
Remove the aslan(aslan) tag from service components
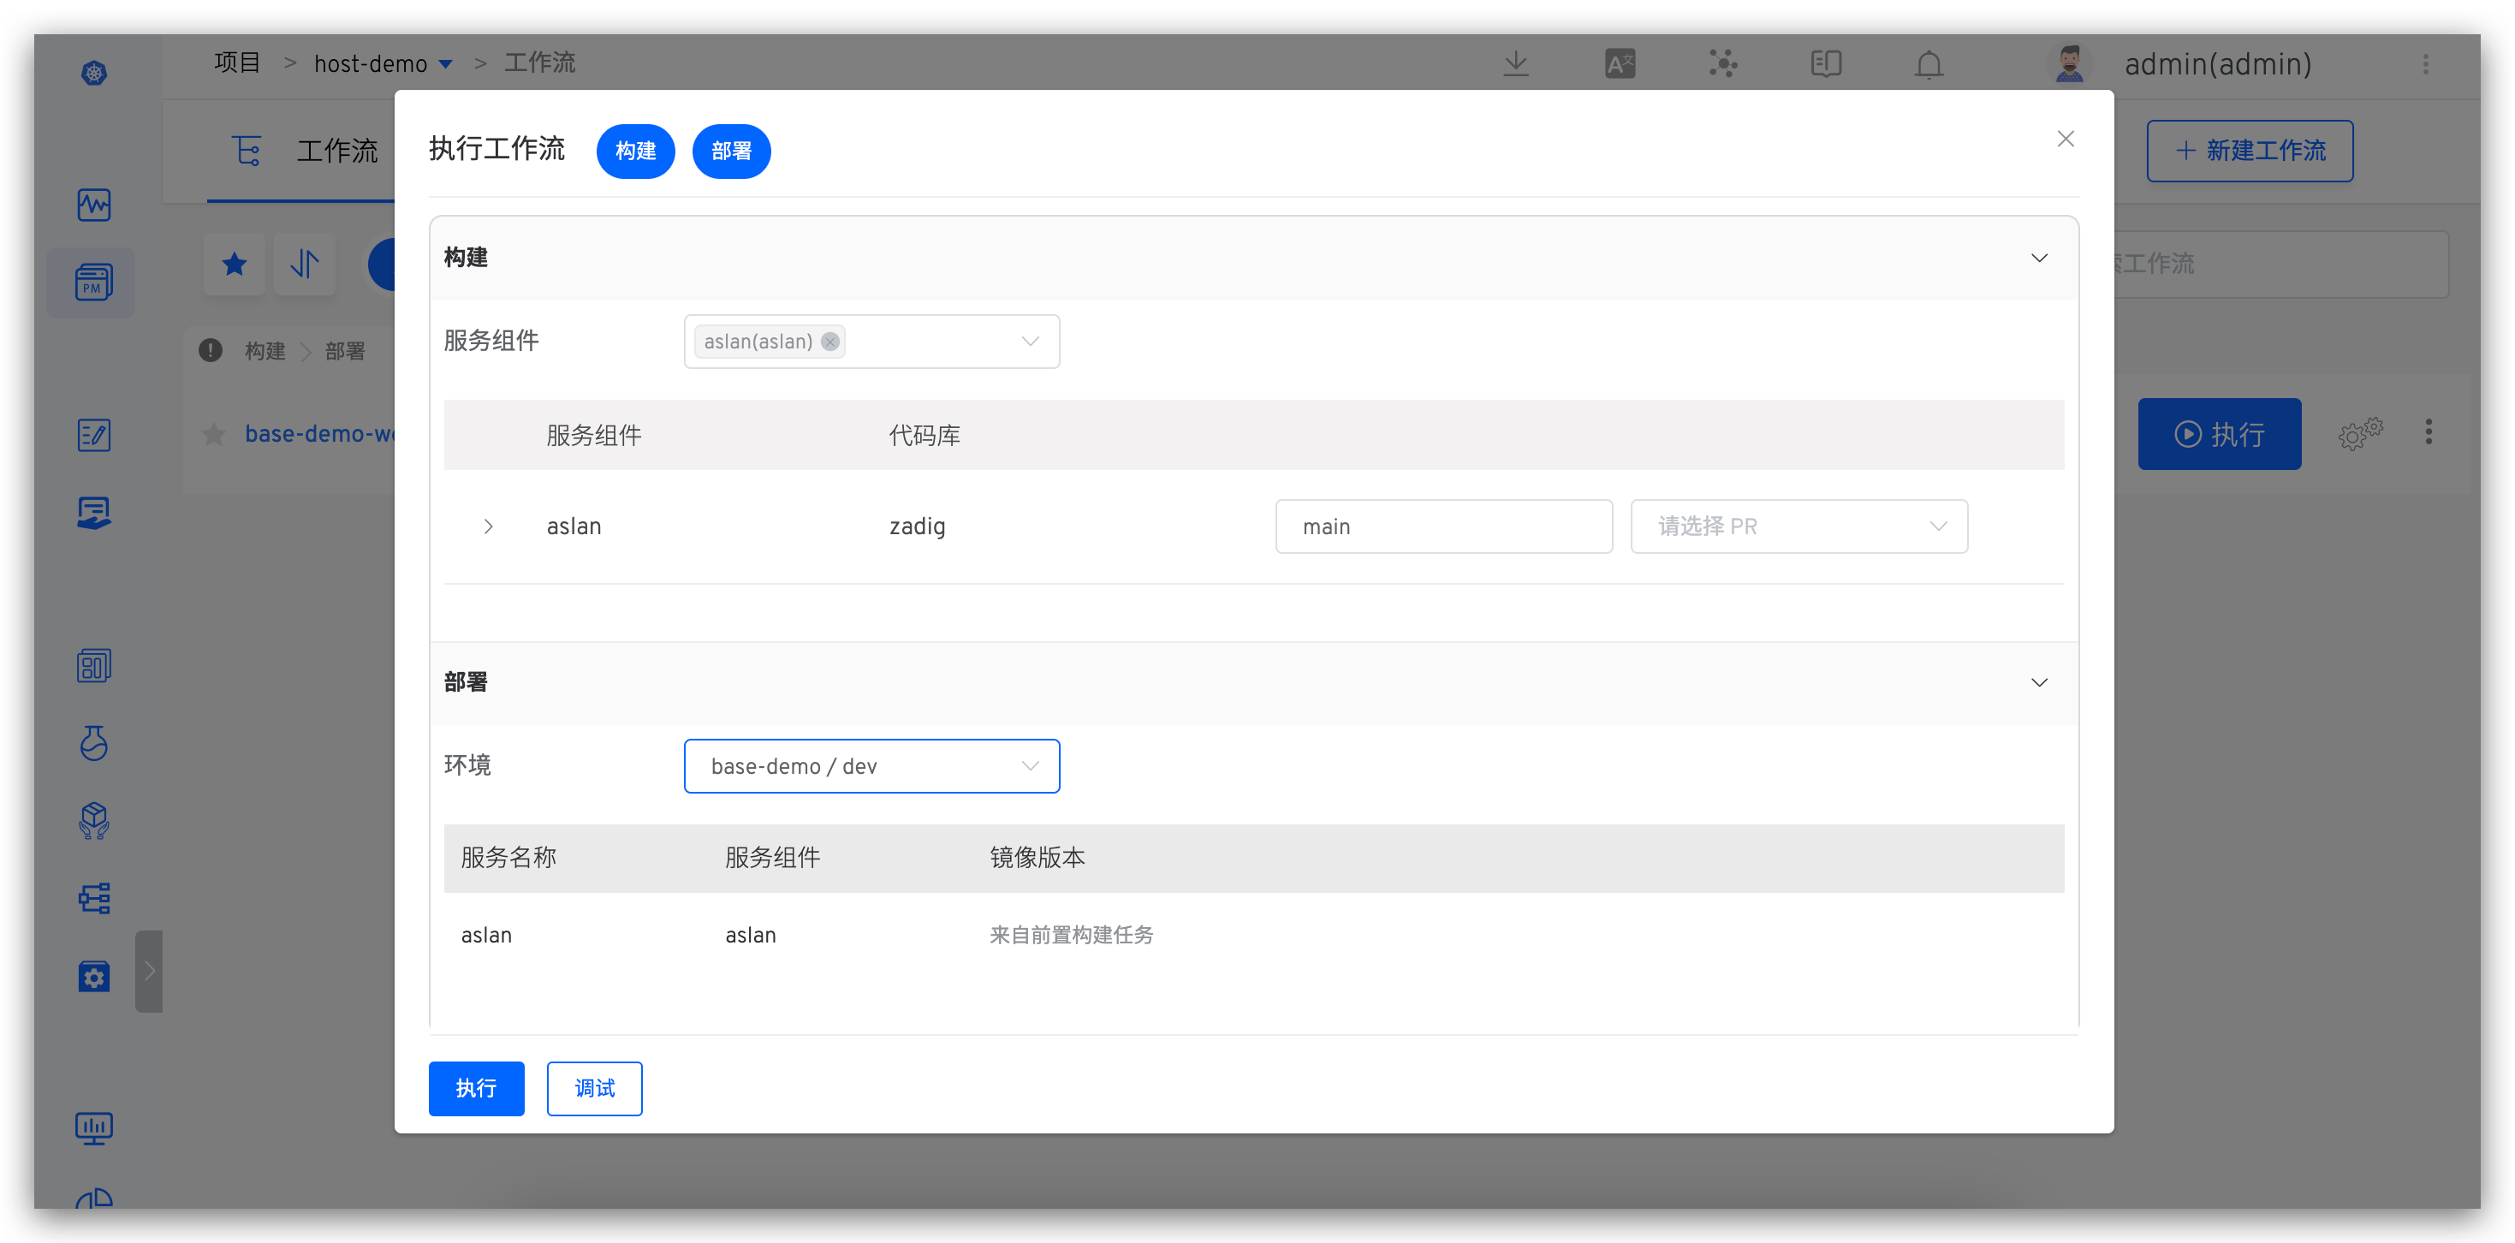click(829, 342)
